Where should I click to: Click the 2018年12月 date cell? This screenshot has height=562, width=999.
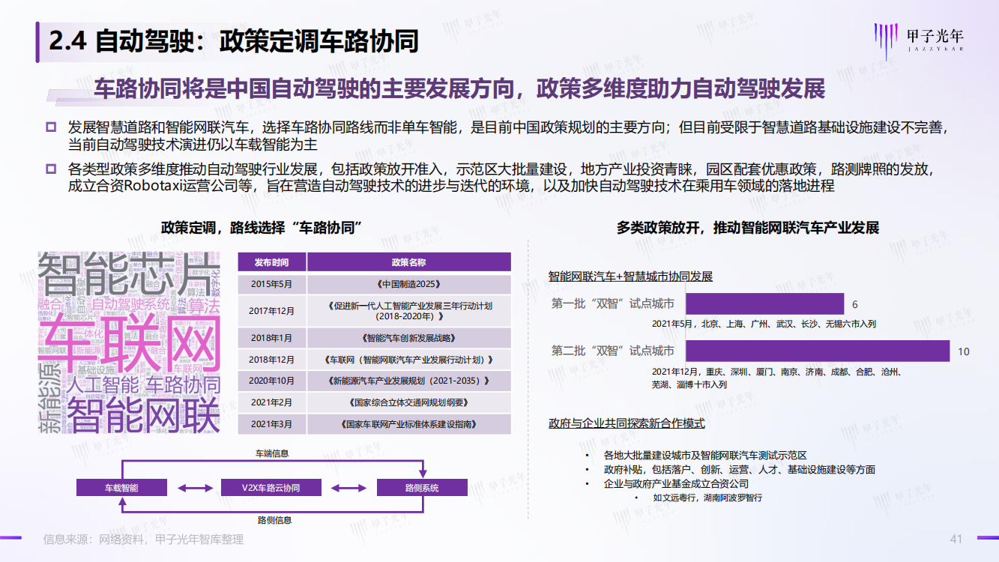tap(271, 360)
